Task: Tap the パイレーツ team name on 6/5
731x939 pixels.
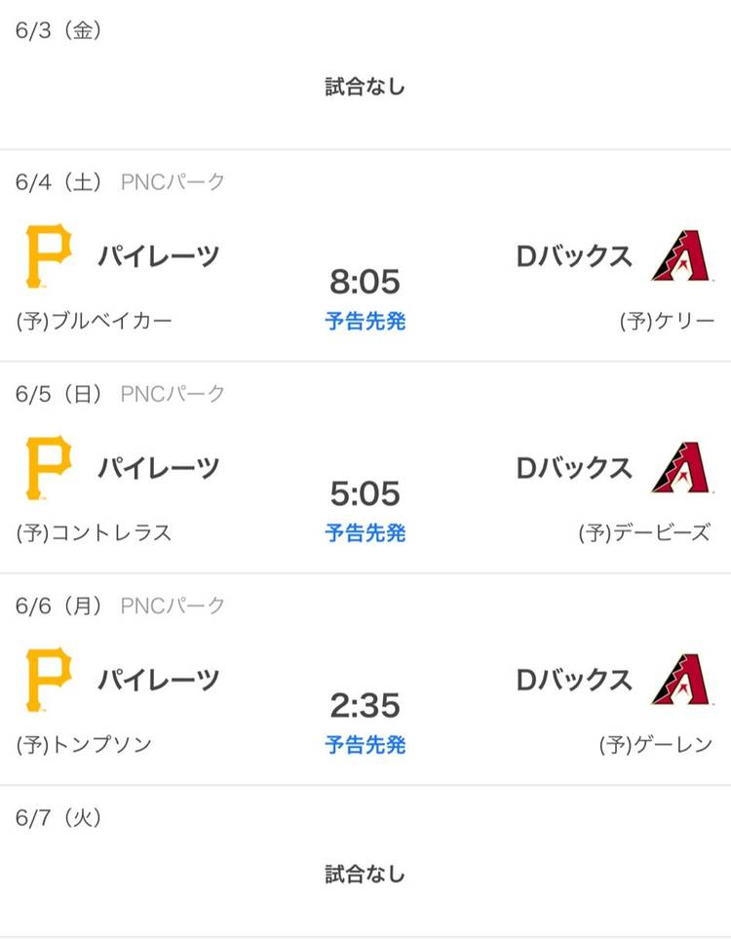Action: click(x=158, y=468)
